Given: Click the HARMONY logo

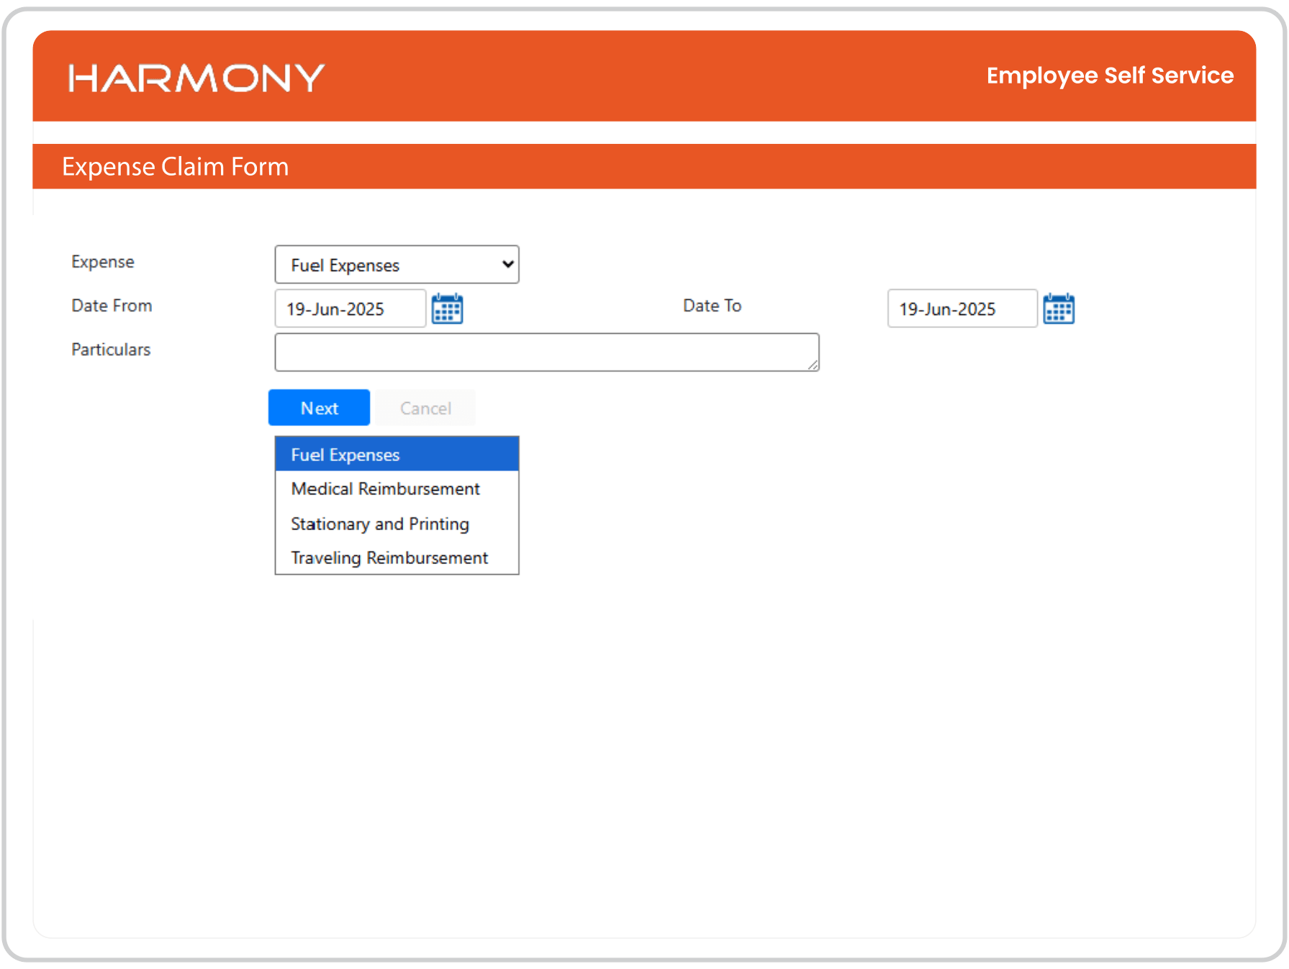Looking at the screenshot, I should pos(196,78).
